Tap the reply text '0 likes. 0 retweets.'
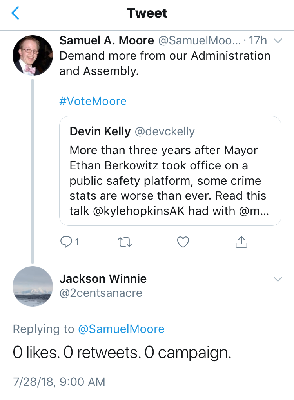 click(77, 353)
